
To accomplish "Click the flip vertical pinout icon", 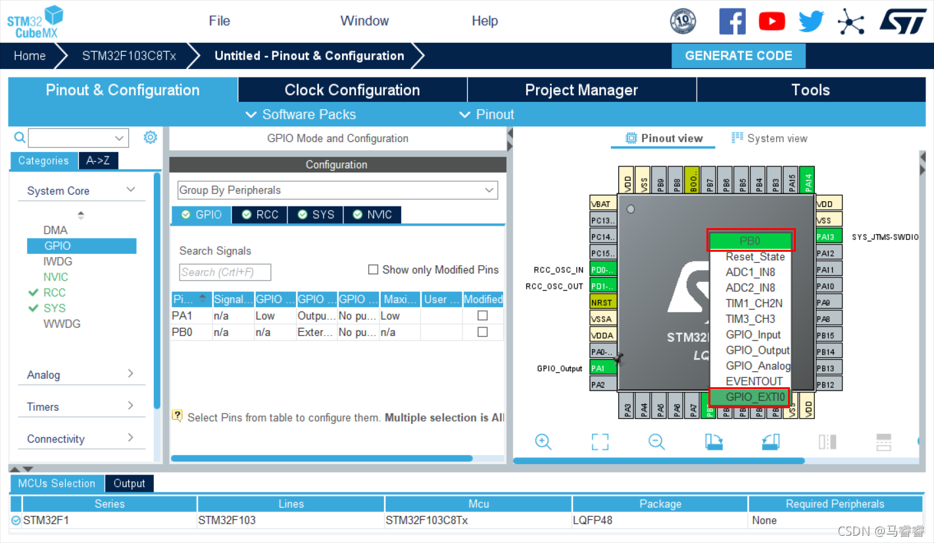I will pos(884,442).
